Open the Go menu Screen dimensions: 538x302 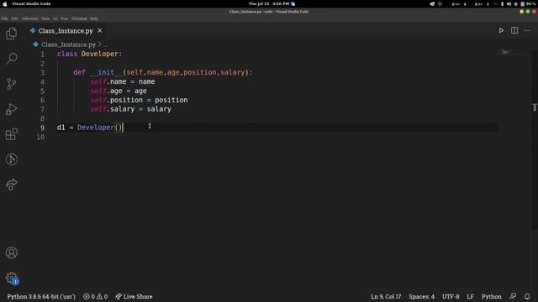(55, 18)
